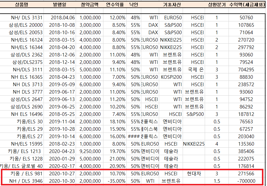Image resolution: width=267 pixels, height=186 pixels.
Task: Select the 국제 은 asset cell
Action: (194, 70)
